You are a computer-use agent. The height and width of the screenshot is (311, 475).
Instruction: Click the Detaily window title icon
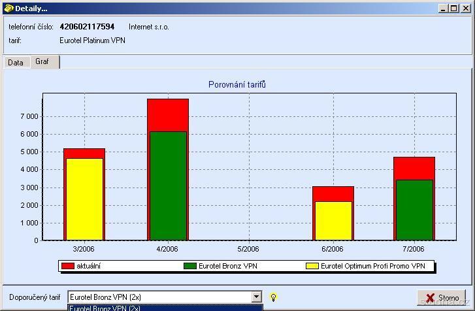pyautogui.click(x=8, y=8)
